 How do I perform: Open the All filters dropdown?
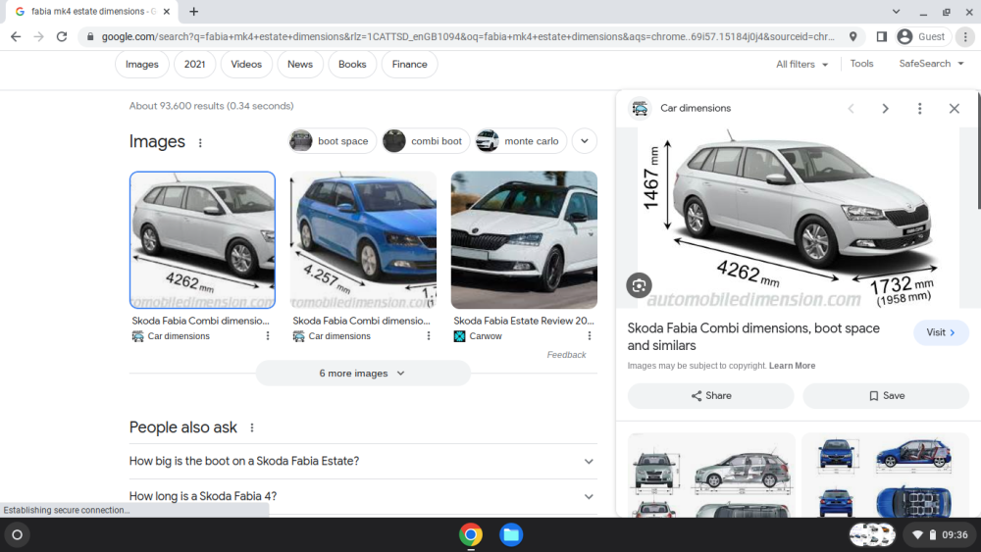tap(802, 65)
